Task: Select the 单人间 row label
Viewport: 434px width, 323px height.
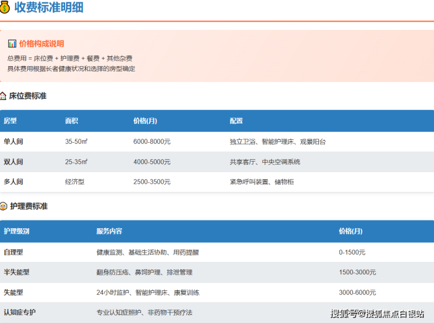Action: 13,142
